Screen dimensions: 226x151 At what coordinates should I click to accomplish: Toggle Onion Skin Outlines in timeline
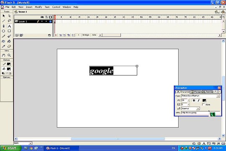point(64,35)
